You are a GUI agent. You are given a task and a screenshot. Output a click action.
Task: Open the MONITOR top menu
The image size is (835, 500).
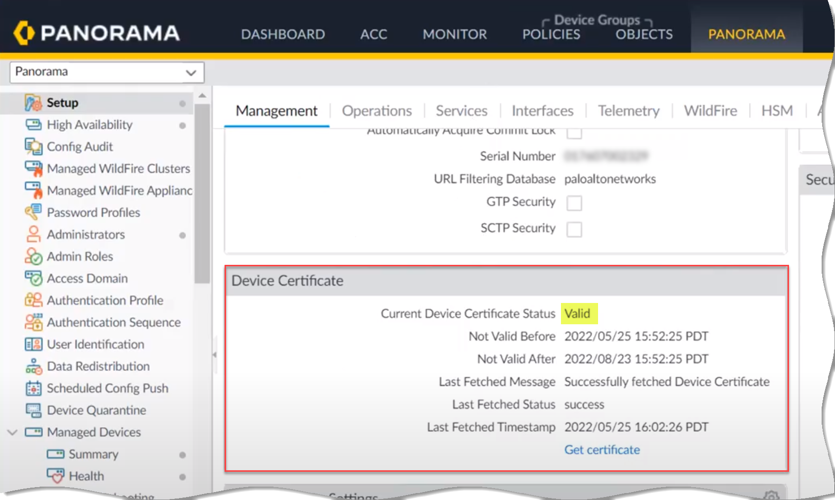(x=455, y=34)
